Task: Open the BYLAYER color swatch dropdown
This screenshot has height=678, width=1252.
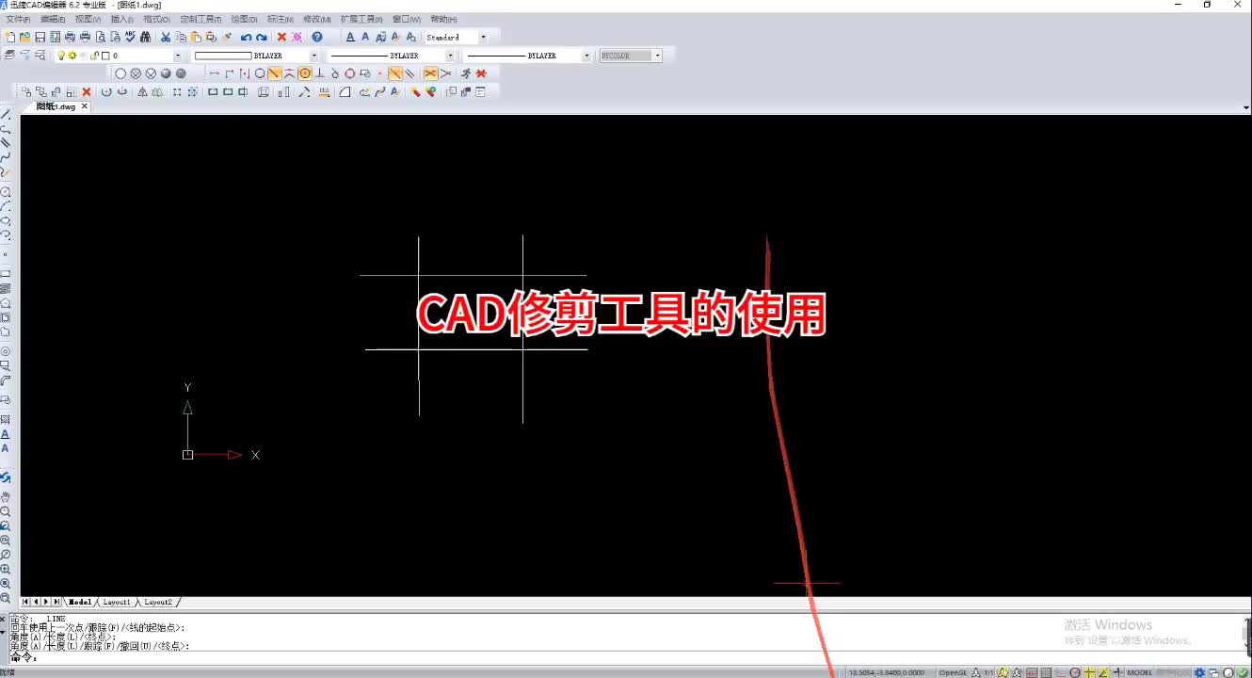Action: [x=313, y=56]
